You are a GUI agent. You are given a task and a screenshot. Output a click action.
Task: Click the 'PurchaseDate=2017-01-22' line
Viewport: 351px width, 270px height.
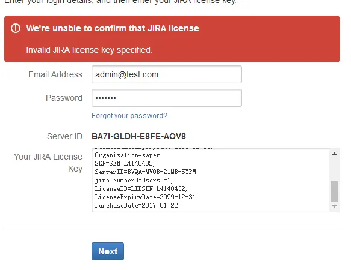point(136,205)
